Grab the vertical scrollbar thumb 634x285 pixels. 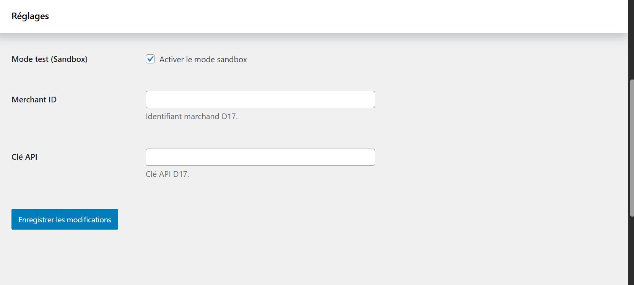(631, 148)
